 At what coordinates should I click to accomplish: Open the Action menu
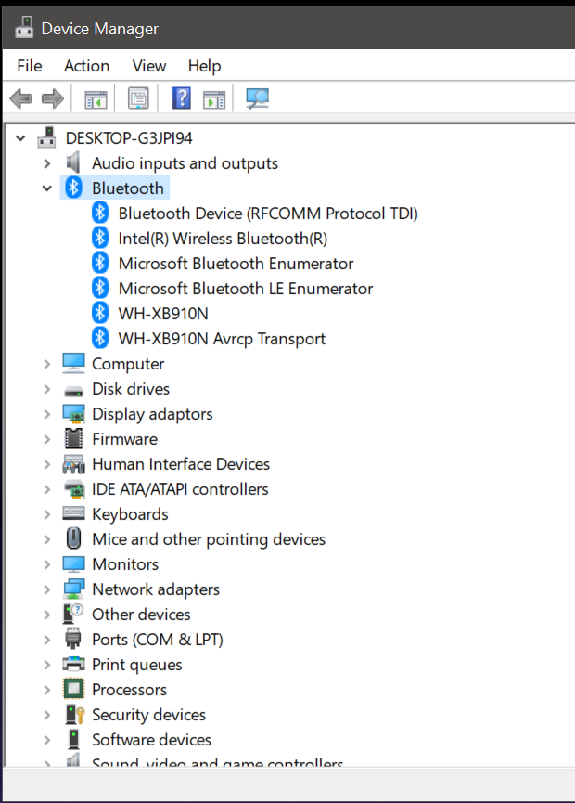pyautogui.click(x=86, y=66)
